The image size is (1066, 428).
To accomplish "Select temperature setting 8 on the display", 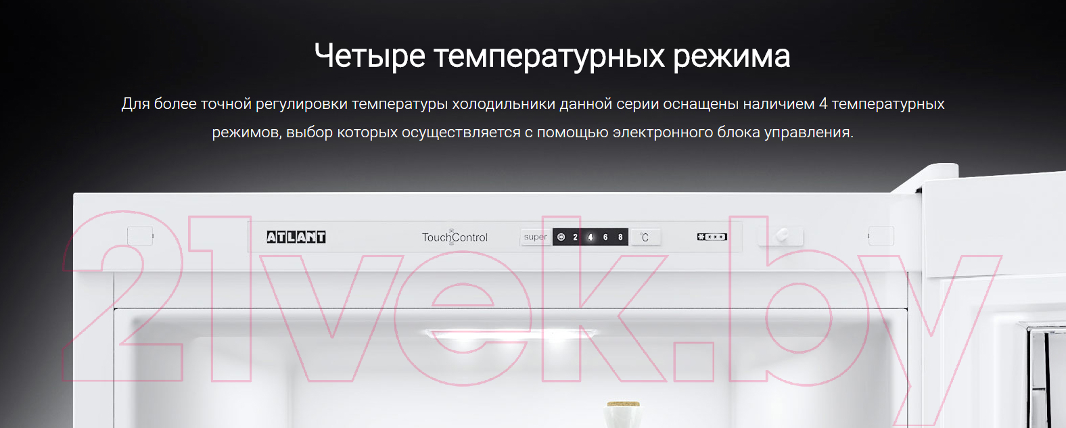I will click(620, 237).
